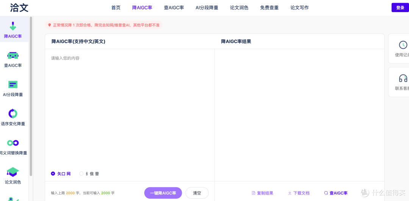Click the 使用记录 clock icon
Viewport: 409px width, 201px height.
pos(403,44)
